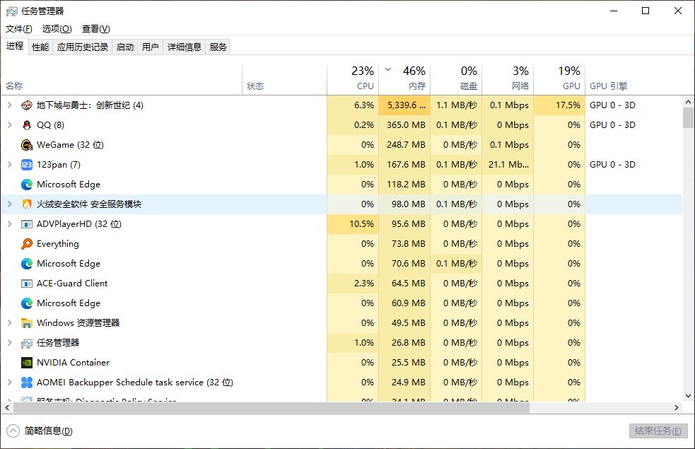Click the Edge icon with 118.2 MB memory
Viewport: 695px width, 449px height.
coord(27,185)
